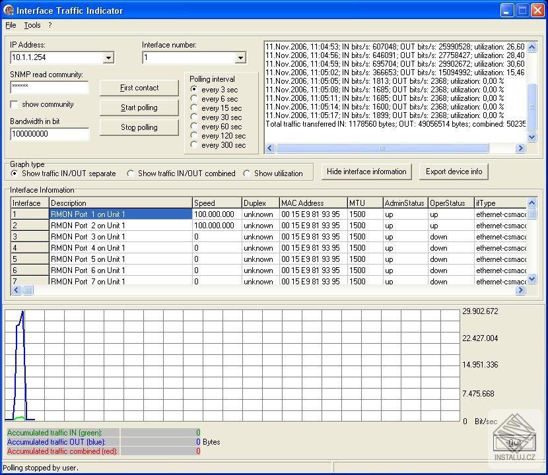Click the Bandwidth in bit input field

50,134
